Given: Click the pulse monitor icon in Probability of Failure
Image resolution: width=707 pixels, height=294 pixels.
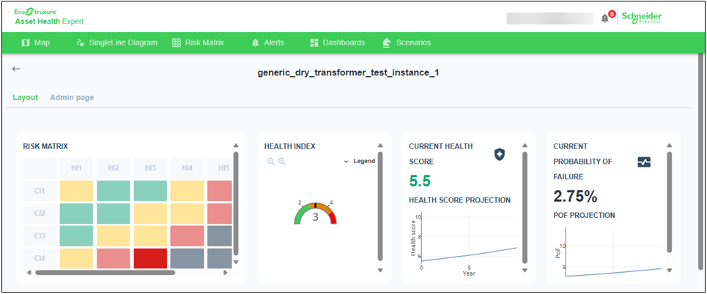Looking at the screenshot, I should coord(643,162).
